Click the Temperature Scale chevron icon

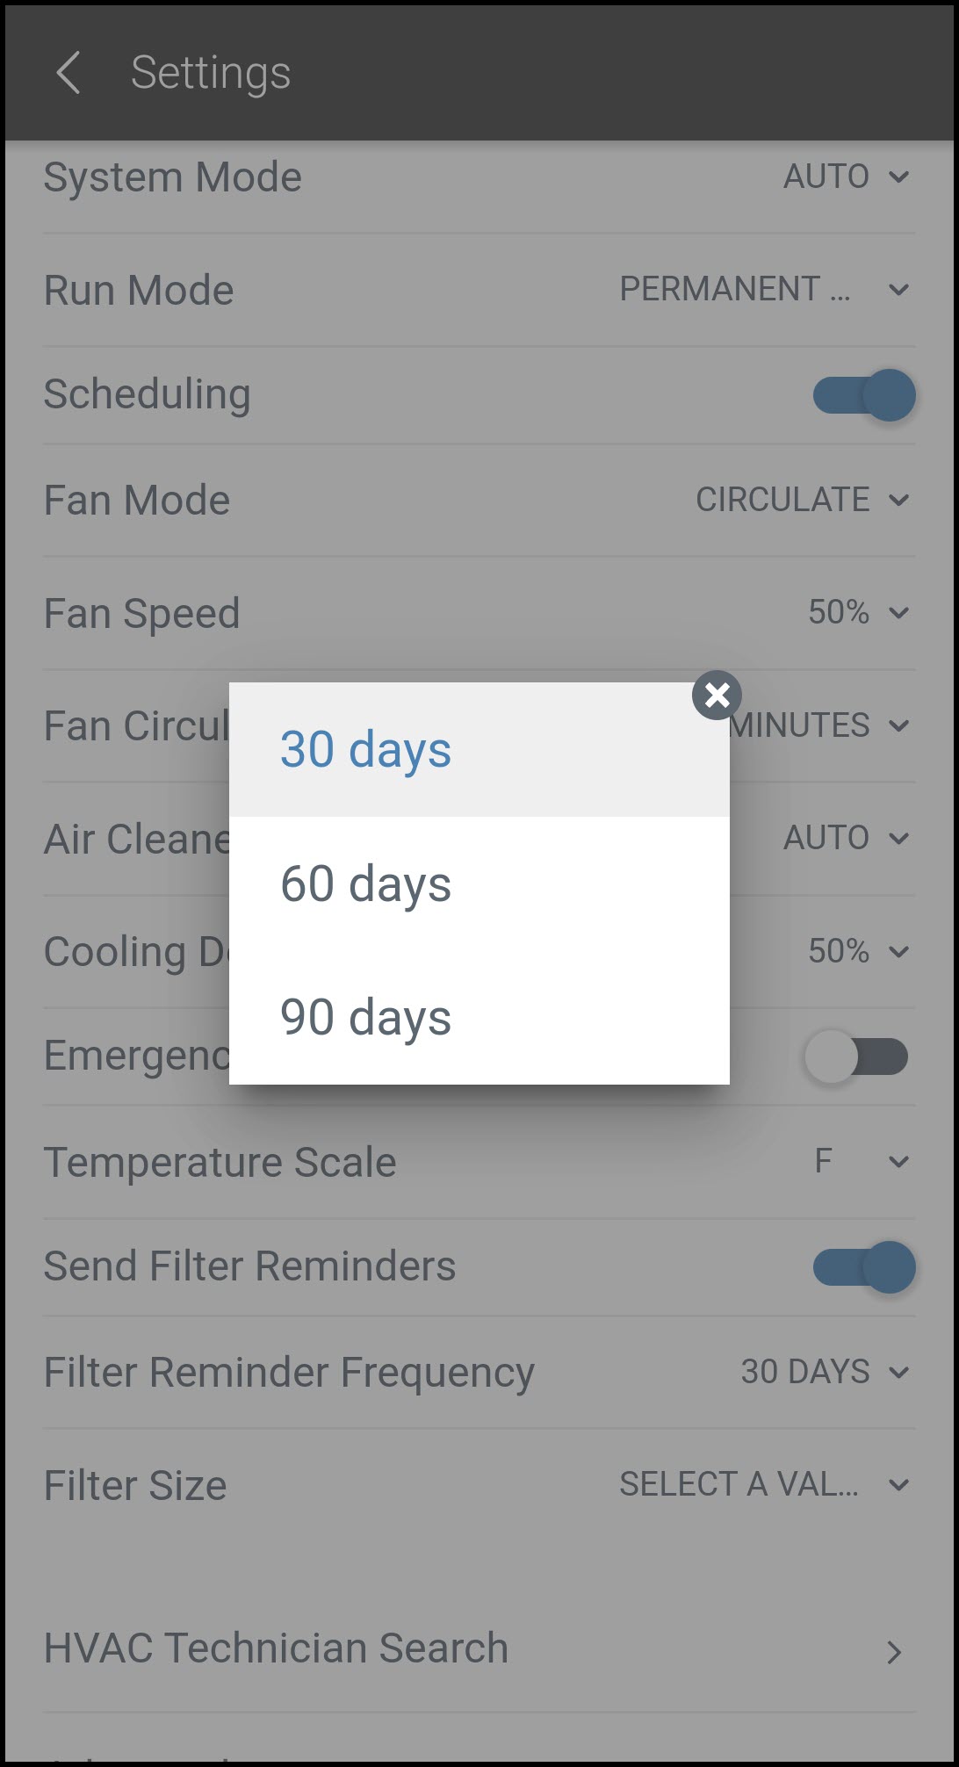pos(898,1162)
